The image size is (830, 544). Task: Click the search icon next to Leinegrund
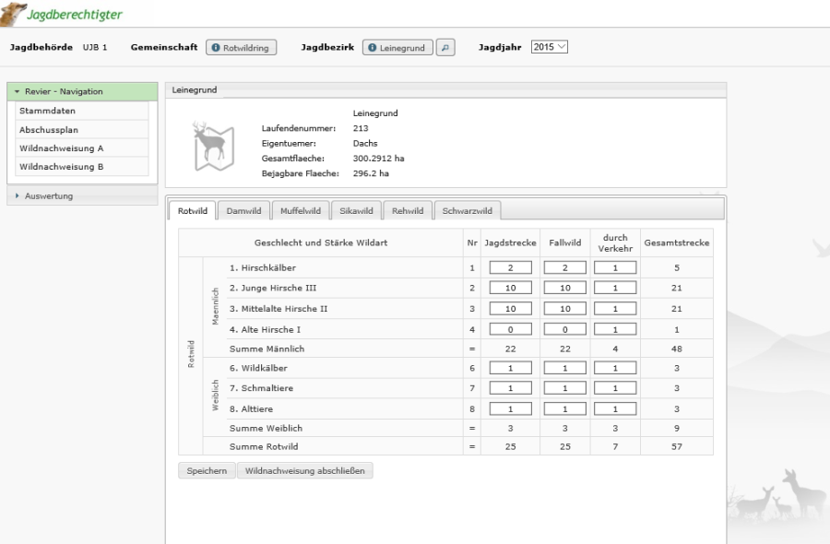(x=446, y=47)
